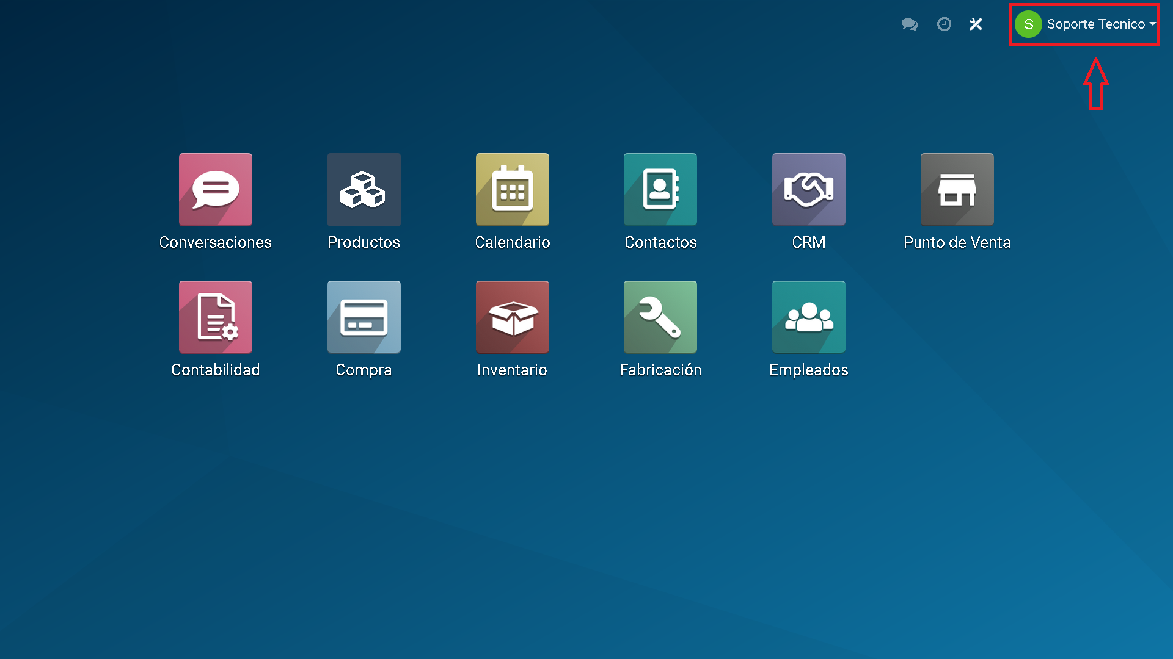
Task: Open the CRM handshake icon
Action: tap(808, 190)
